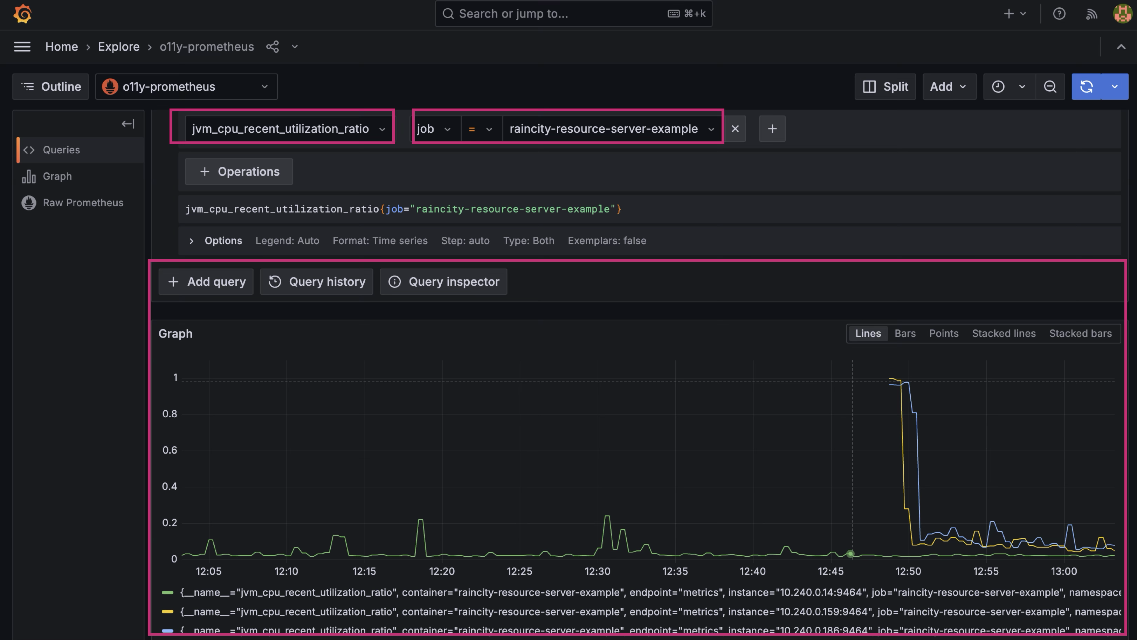Click the Raw Prometheus outline icon
This screenshot has width=1137, height=640.
coord(29,202)
